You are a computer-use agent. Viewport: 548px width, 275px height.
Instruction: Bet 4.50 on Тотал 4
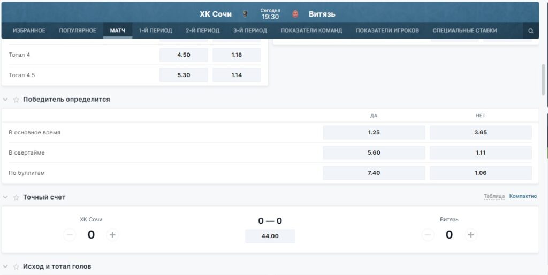[x=184, y=55]
